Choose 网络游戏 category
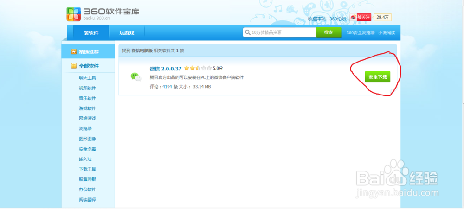Viewport: 464px width, 209px height. pyautogui.click(x=87, y=118)
